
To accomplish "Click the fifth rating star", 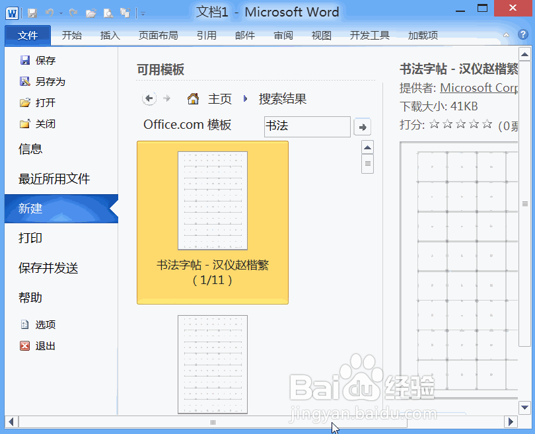I will pos(487,124).
